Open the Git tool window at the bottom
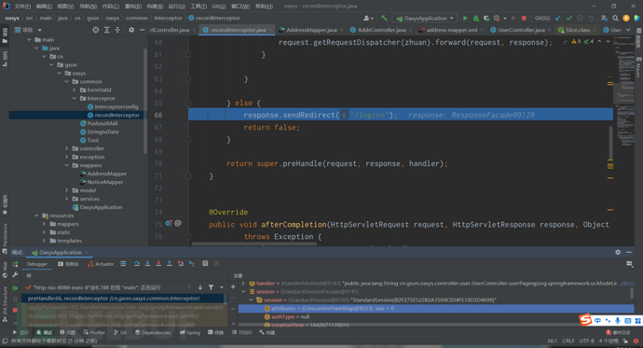Viewport: 643px width, 348px height. coord(120,332)
